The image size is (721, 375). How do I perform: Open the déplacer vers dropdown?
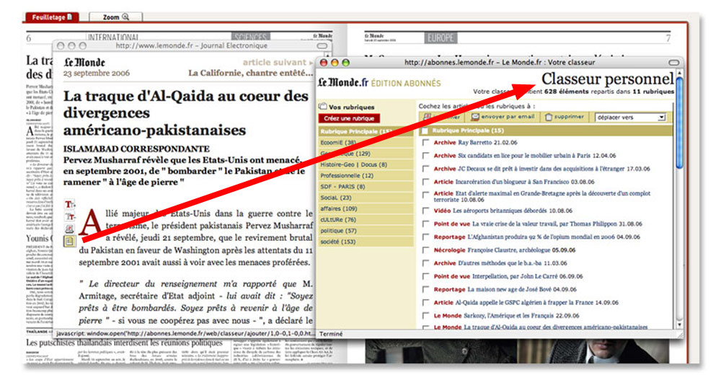[630, 118]
